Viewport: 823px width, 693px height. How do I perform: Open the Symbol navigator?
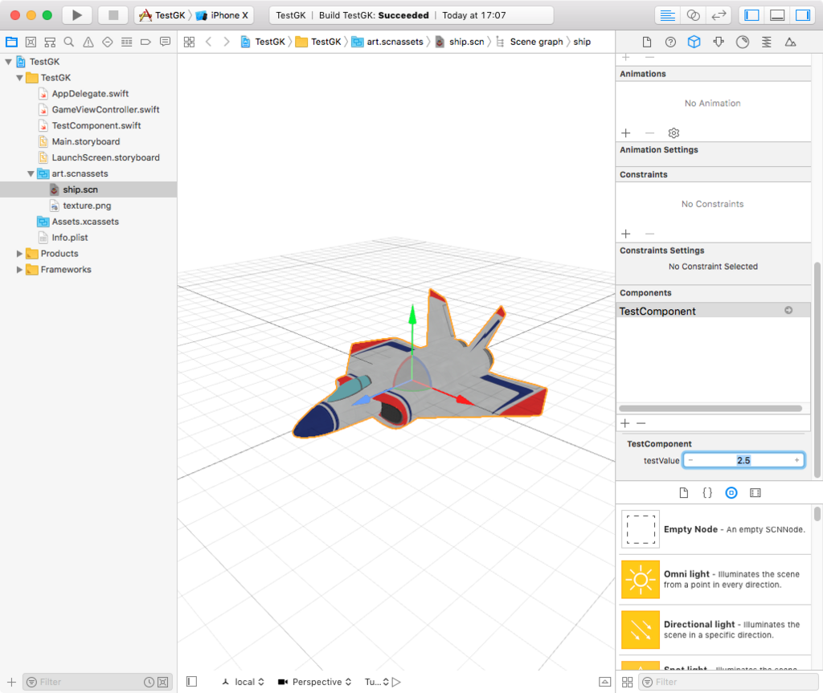[x=50, y=42]
